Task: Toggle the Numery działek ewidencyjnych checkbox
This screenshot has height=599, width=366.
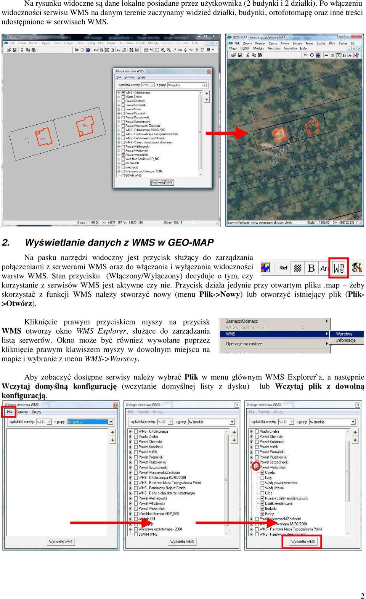Action: tap(262, 498)
